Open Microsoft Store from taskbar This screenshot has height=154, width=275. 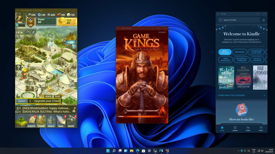click(x=144, y=151)
